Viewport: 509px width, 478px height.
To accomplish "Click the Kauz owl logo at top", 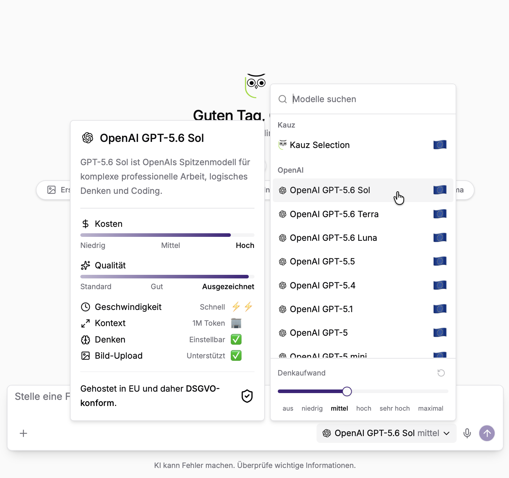I will tap(256, 86).
